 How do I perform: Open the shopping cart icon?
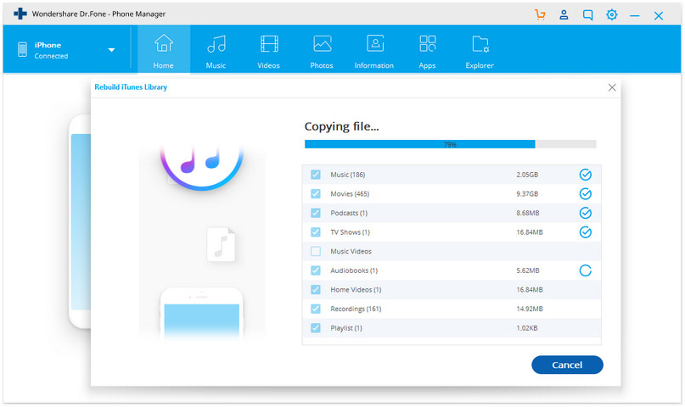pos(540,14)
